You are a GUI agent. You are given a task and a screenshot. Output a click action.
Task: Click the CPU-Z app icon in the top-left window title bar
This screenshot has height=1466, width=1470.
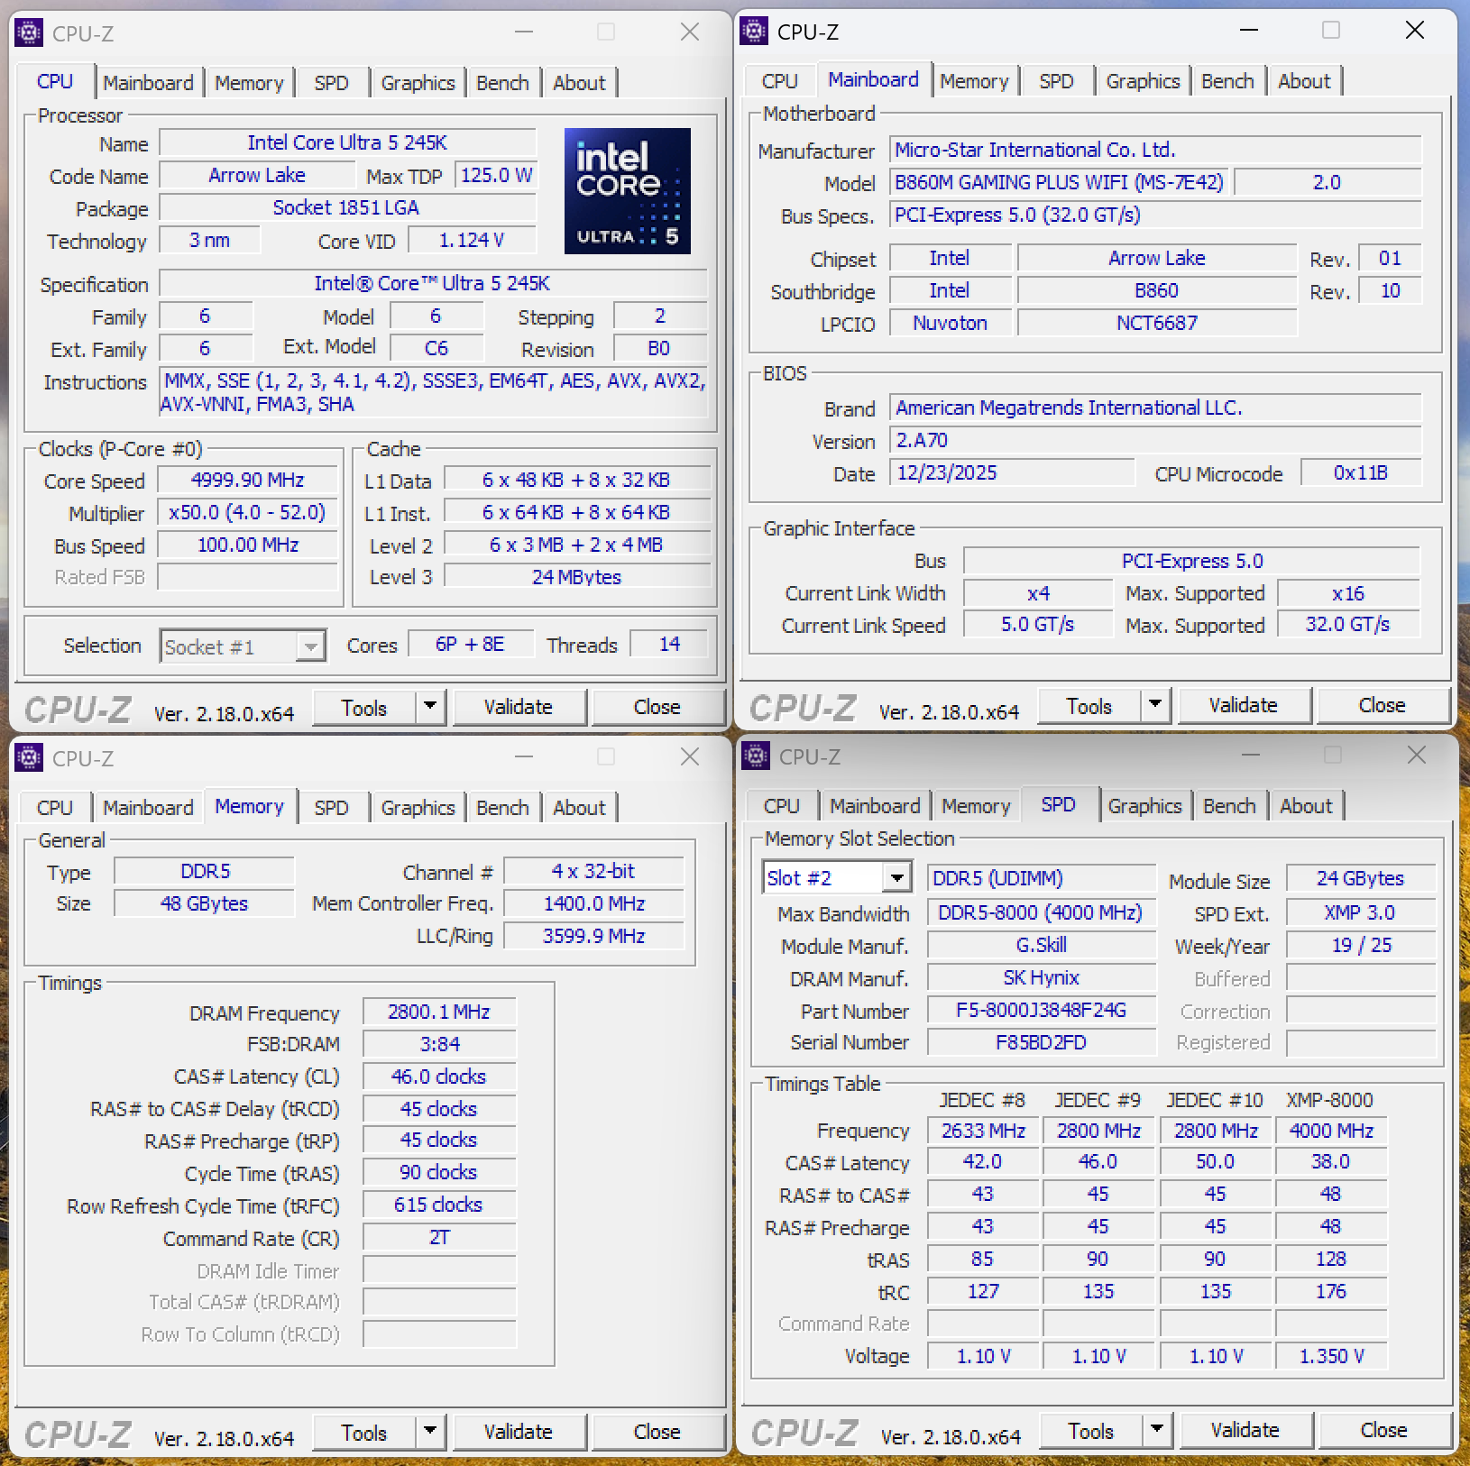(29, 33)
